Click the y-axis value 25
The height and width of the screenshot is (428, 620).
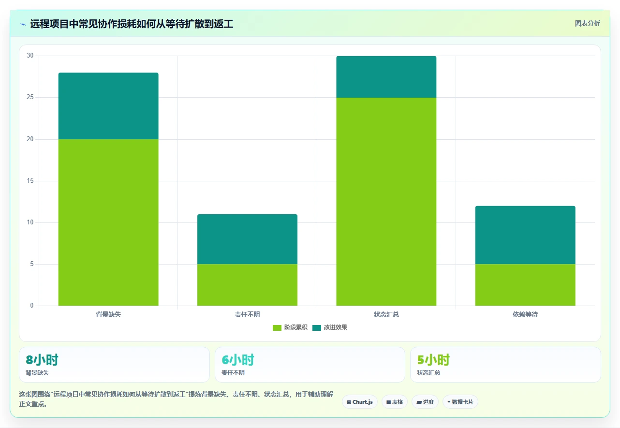point(30,97)
